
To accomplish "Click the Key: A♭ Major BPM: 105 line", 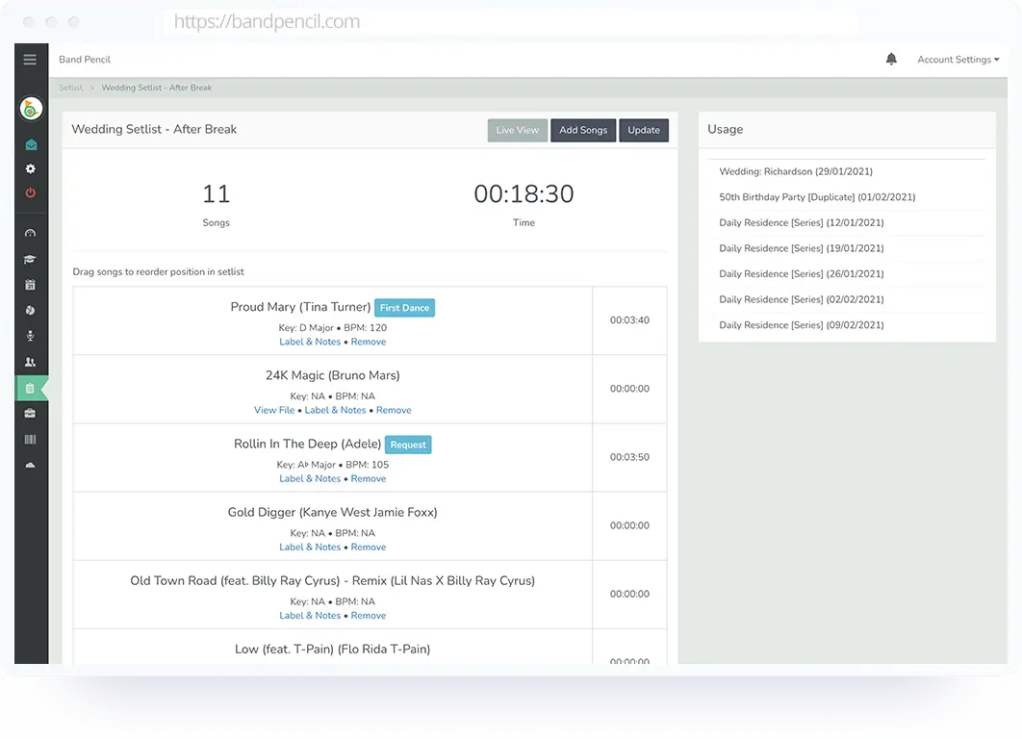I will coord(332,465).
